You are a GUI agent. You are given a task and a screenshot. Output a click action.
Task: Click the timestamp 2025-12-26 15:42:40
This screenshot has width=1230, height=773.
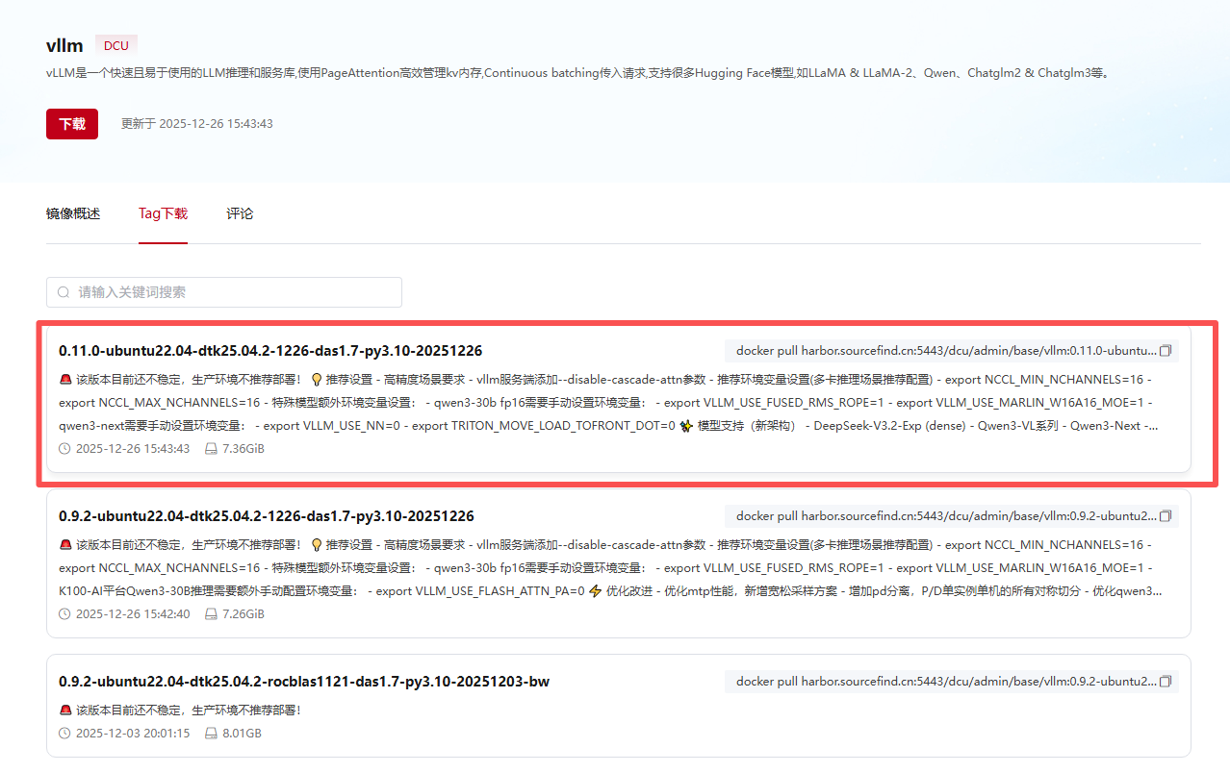pos(133,614)
